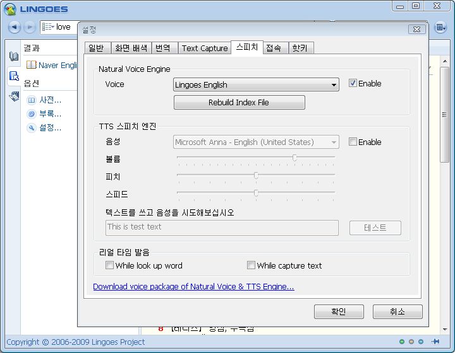Uncheck Enable for Natural Voice Engine
This screenshot has height=353, width=455.
pos(353,83)
